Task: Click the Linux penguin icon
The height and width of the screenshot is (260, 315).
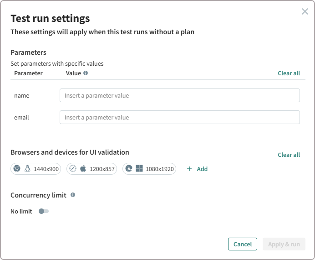Action: click(27, 169)
